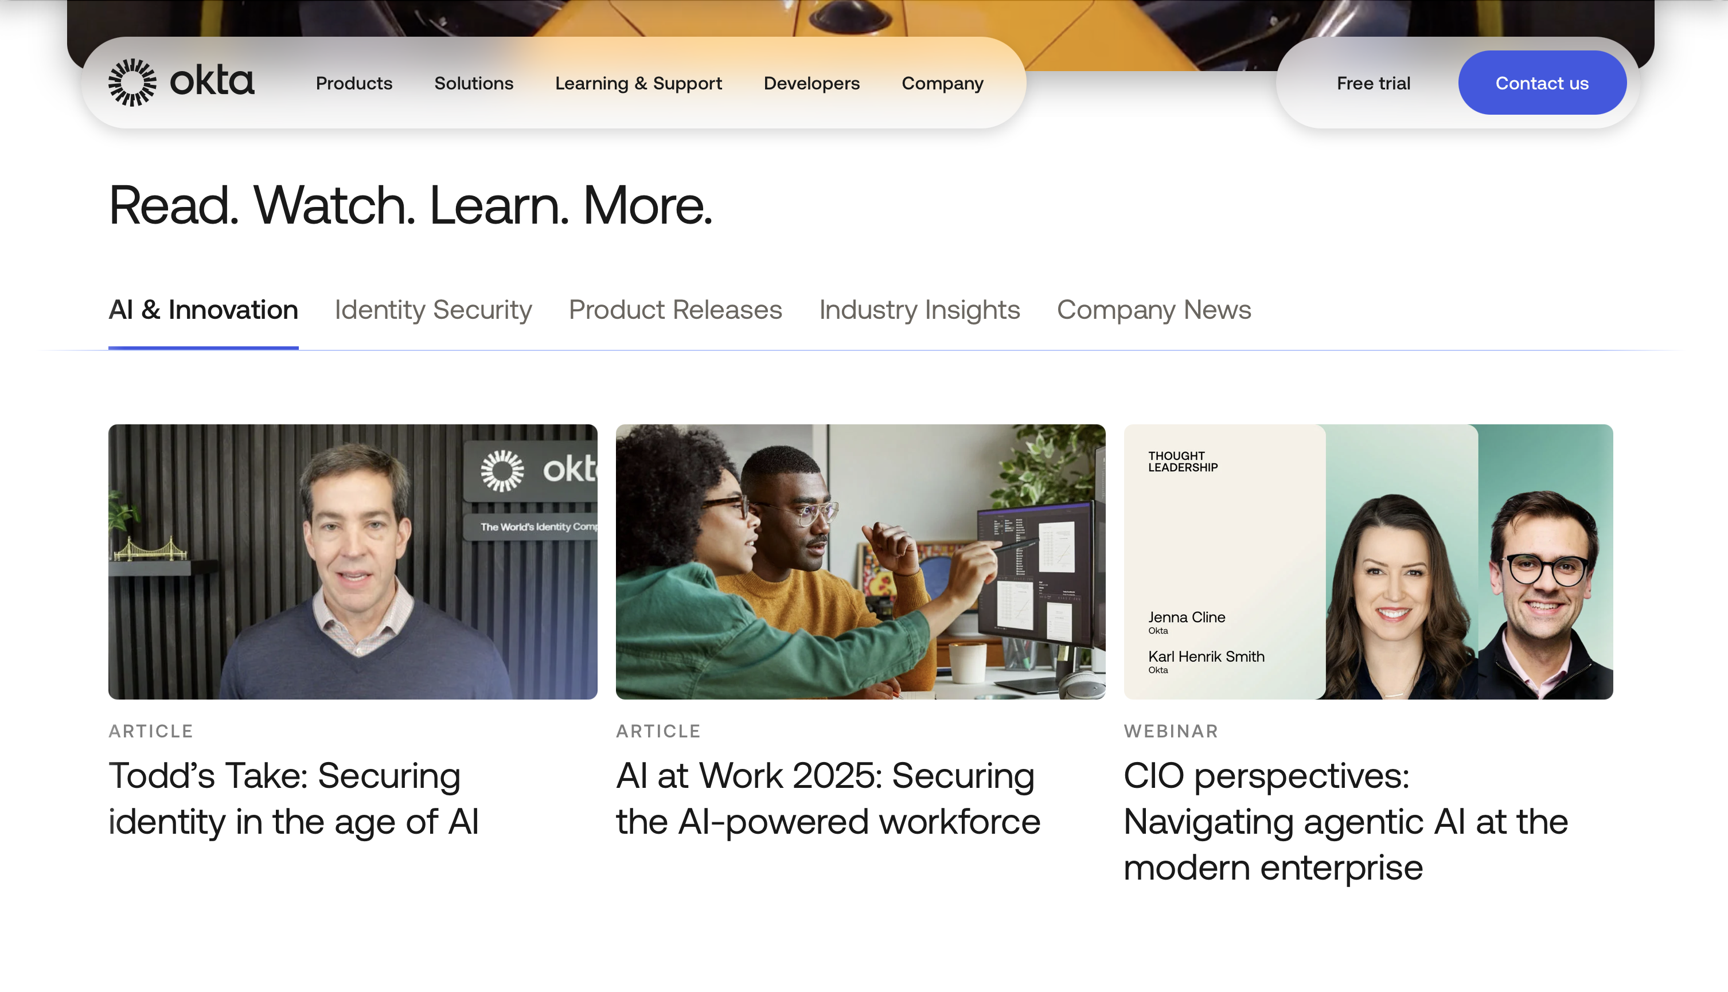This screenshot has width=1728, height=992.
Task: Open the Thought Leadership webinar thumbnail
Action: tap(1367, 561)
